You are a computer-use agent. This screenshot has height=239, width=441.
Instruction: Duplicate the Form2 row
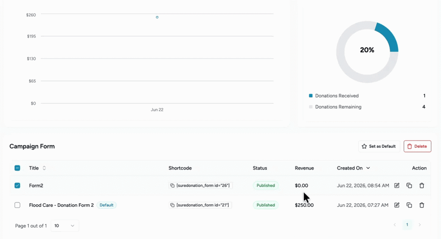(409, 185)
